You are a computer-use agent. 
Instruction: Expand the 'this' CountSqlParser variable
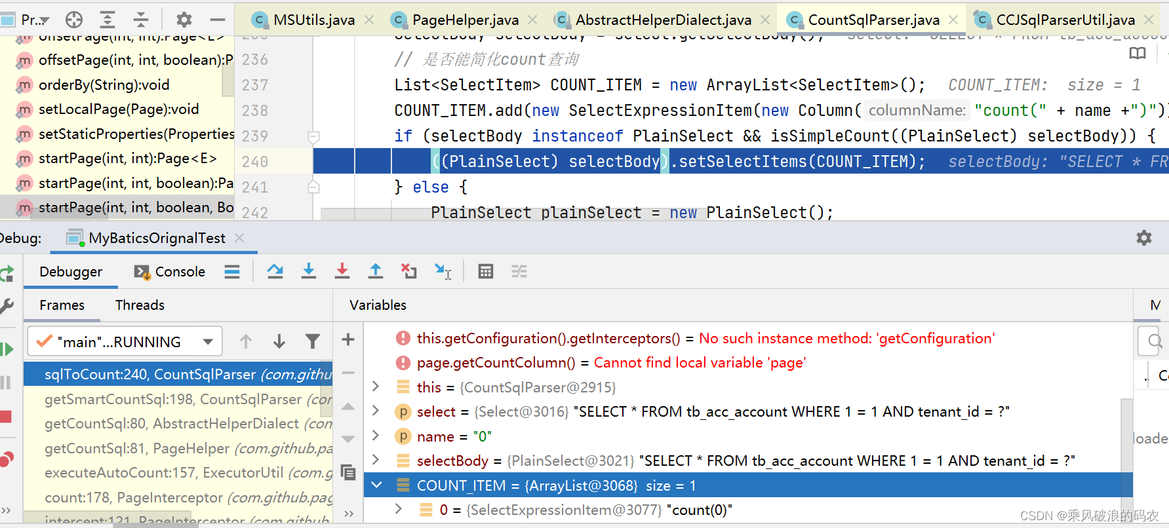[376, 387]
